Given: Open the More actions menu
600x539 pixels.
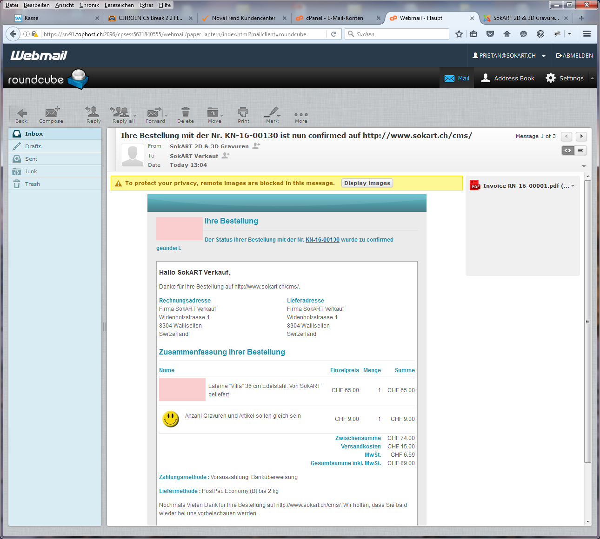Looking at the screenshot, I should [x=301, y=116].
